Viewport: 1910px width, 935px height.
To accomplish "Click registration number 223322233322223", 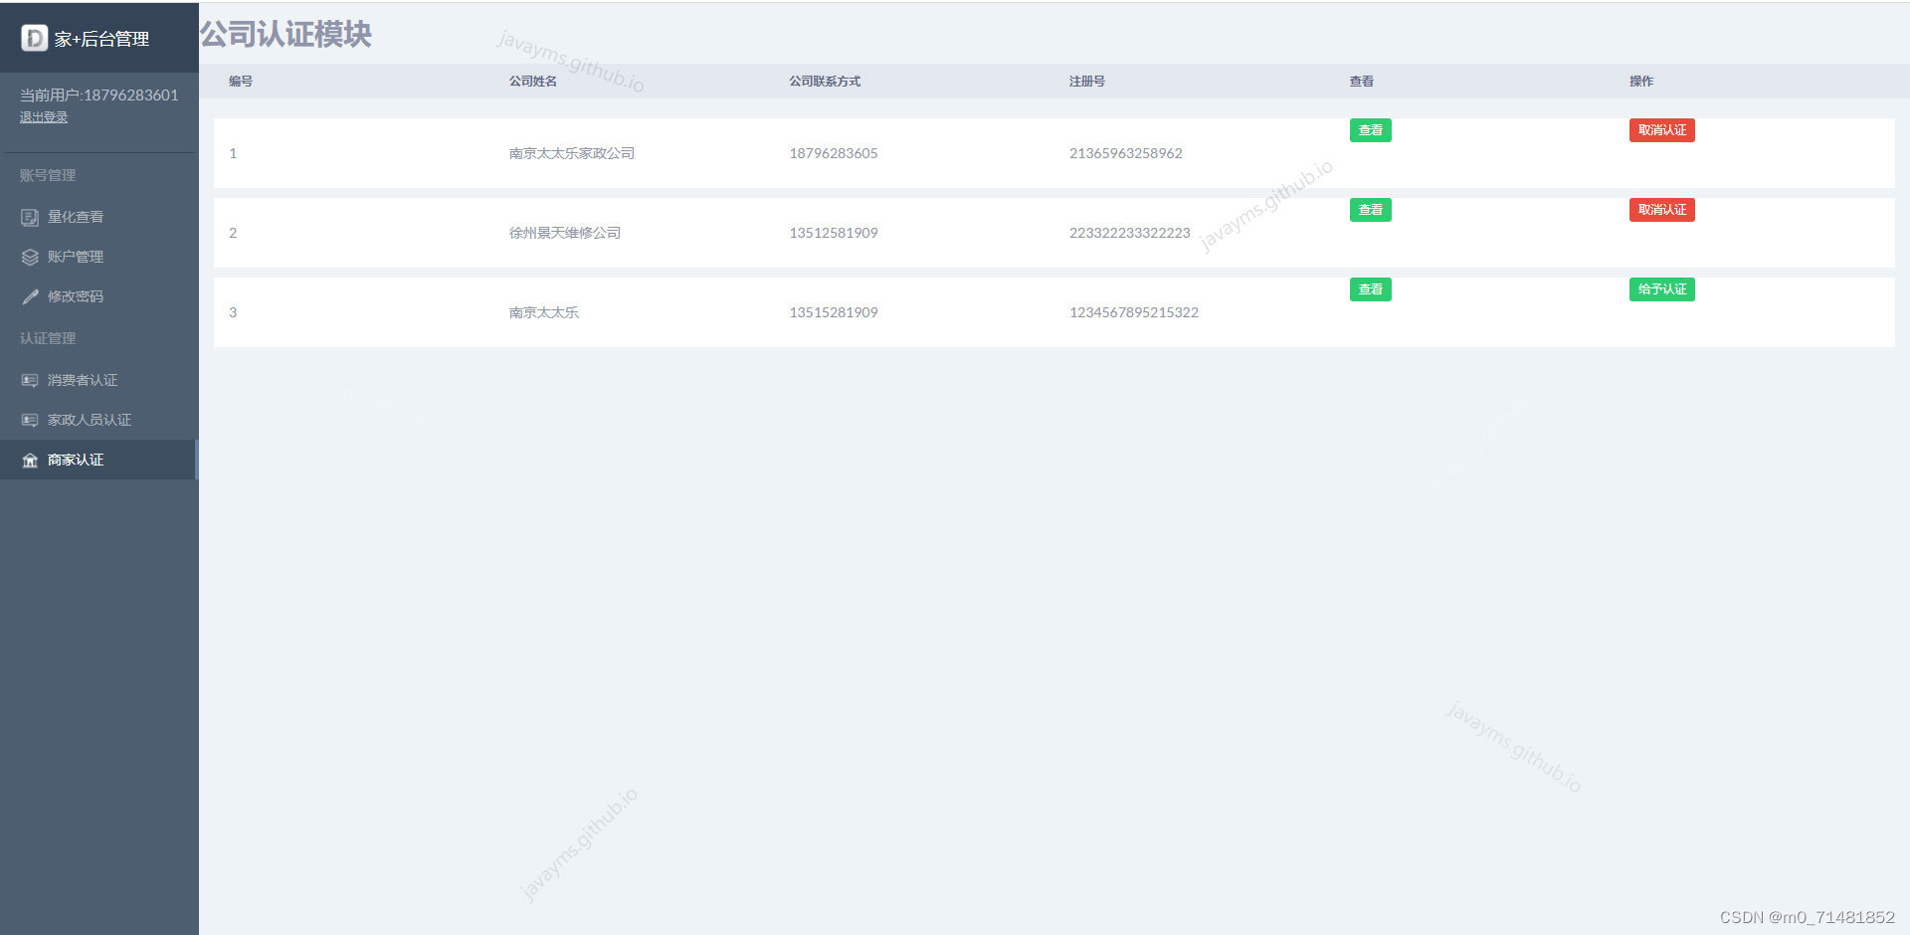I will point(1130,233).
